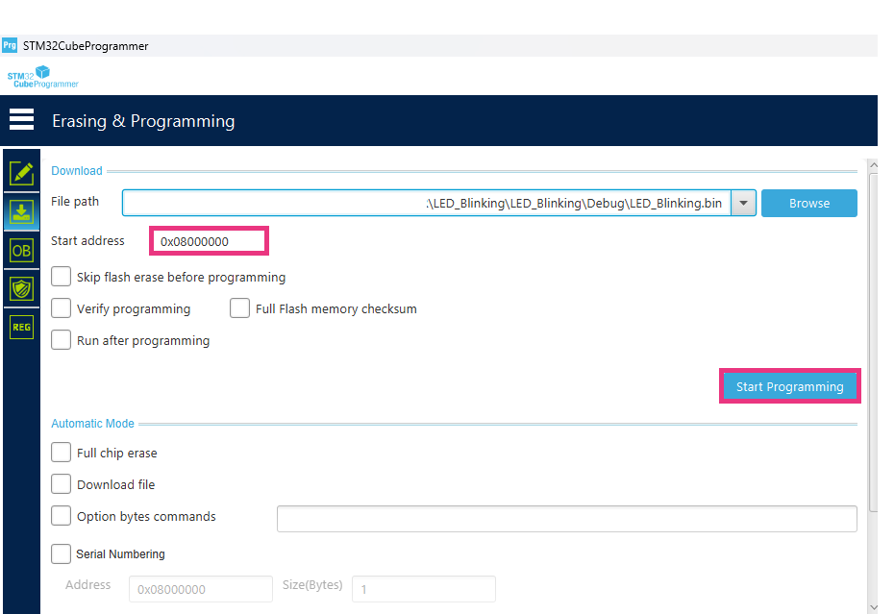Viewport: 894px width, 614px height.
Task: Open the file path dropdown arrow
Action: [744, 203]
